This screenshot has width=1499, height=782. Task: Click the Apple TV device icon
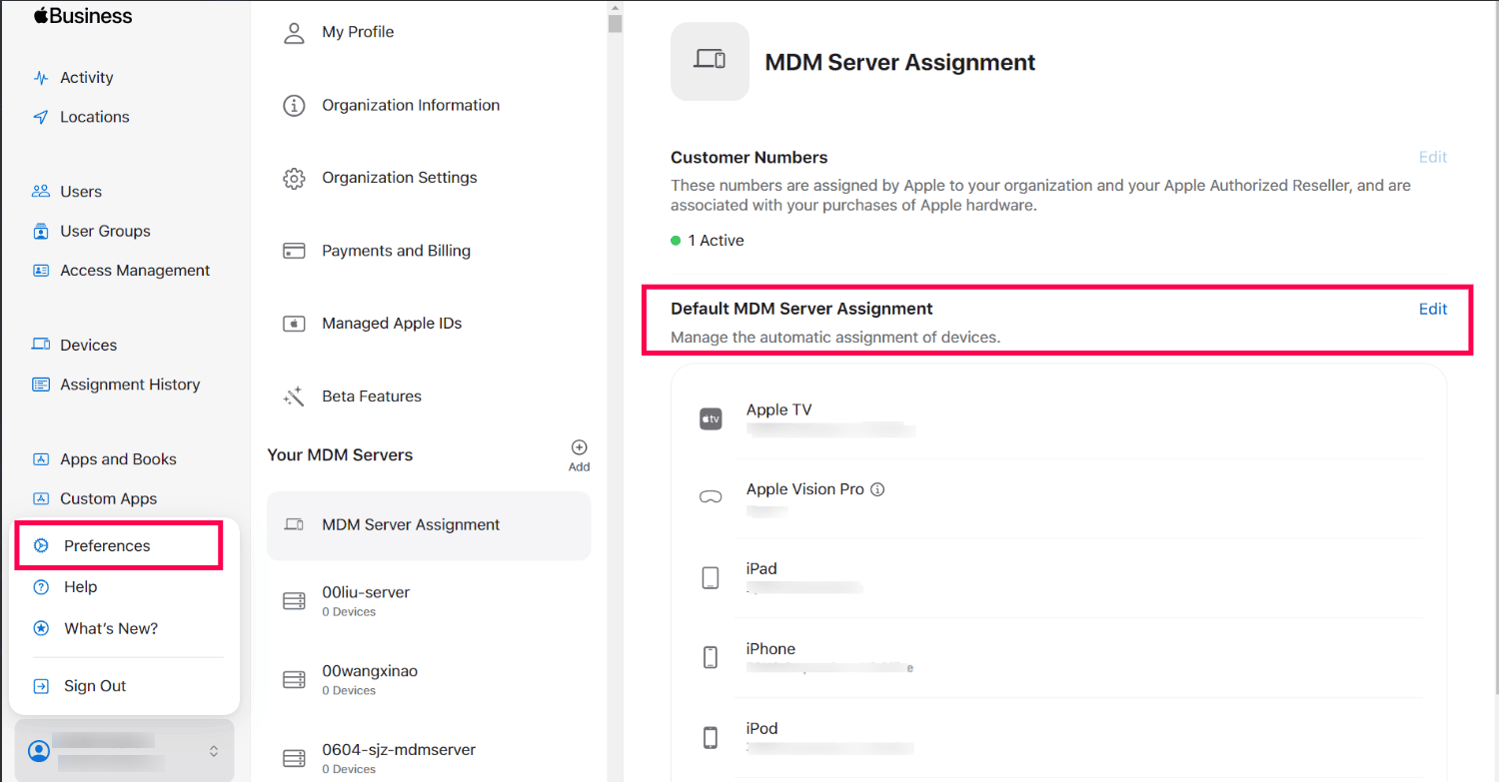pos(711,419)
